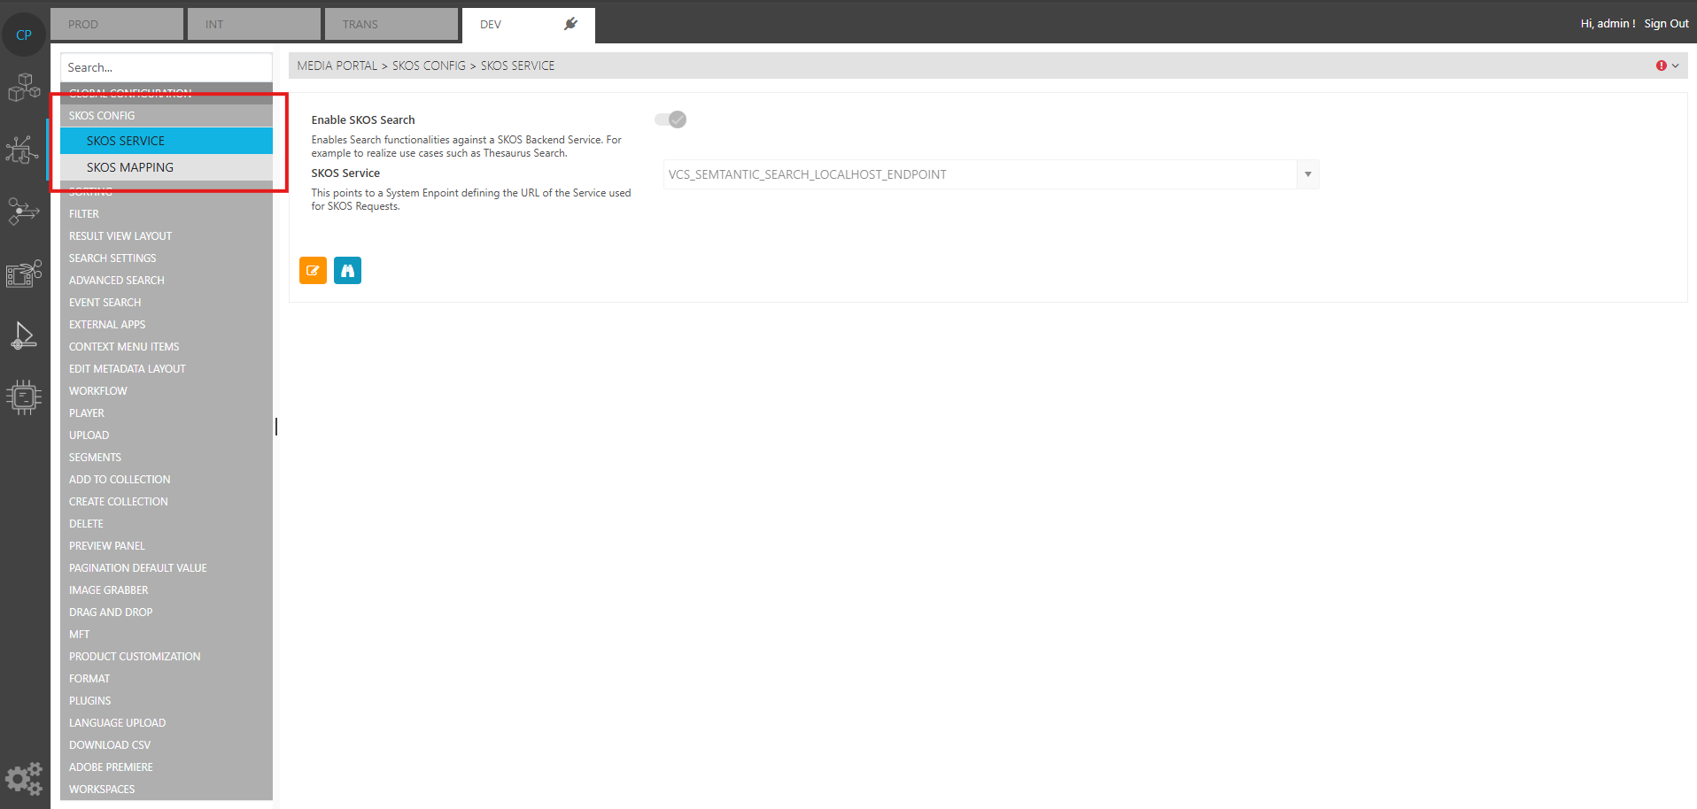Toggle Enable SKOS Search switch
Screen dimensions: 1697x809
[671, 119]
